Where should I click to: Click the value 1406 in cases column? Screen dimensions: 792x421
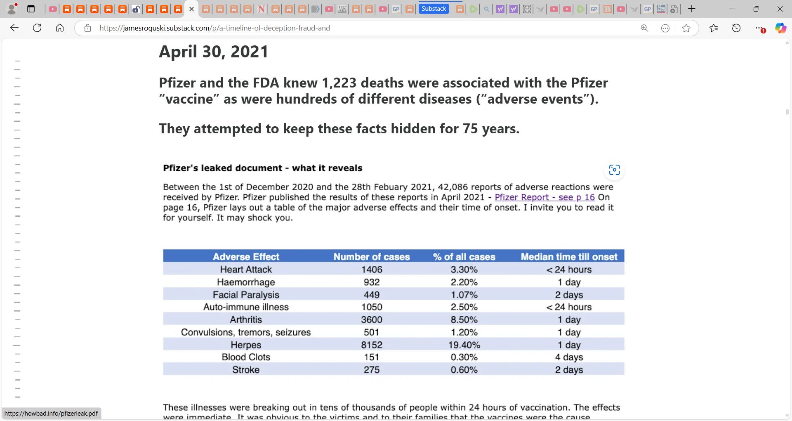[372, 270]
